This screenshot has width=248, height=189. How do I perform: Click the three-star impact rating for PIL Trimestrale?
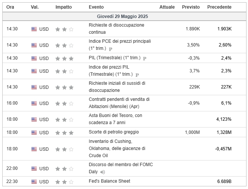[x=64, y=58]
